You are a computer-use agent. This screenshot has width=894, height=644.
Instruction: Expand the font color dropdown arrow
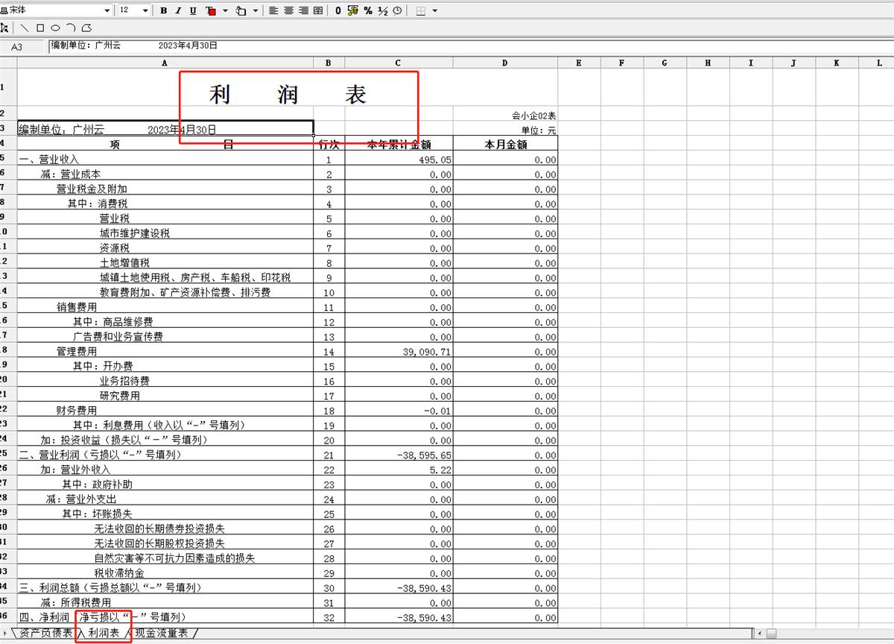tap(225, 10)
